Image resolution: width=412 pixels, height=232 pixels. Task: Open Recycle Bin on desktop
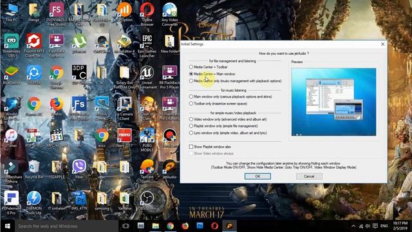(x=34, y=169)
